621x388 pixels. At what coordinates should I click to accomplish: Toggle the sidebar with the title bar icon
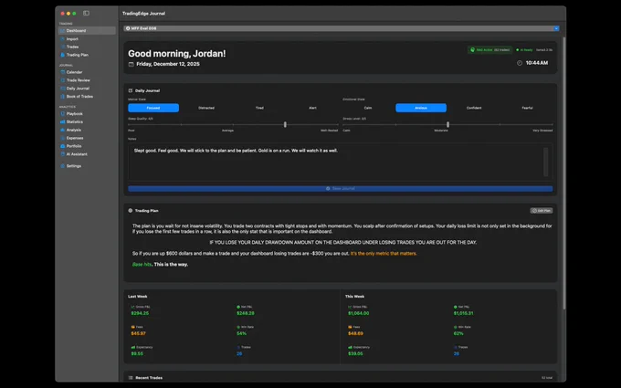tap(86, 13)
